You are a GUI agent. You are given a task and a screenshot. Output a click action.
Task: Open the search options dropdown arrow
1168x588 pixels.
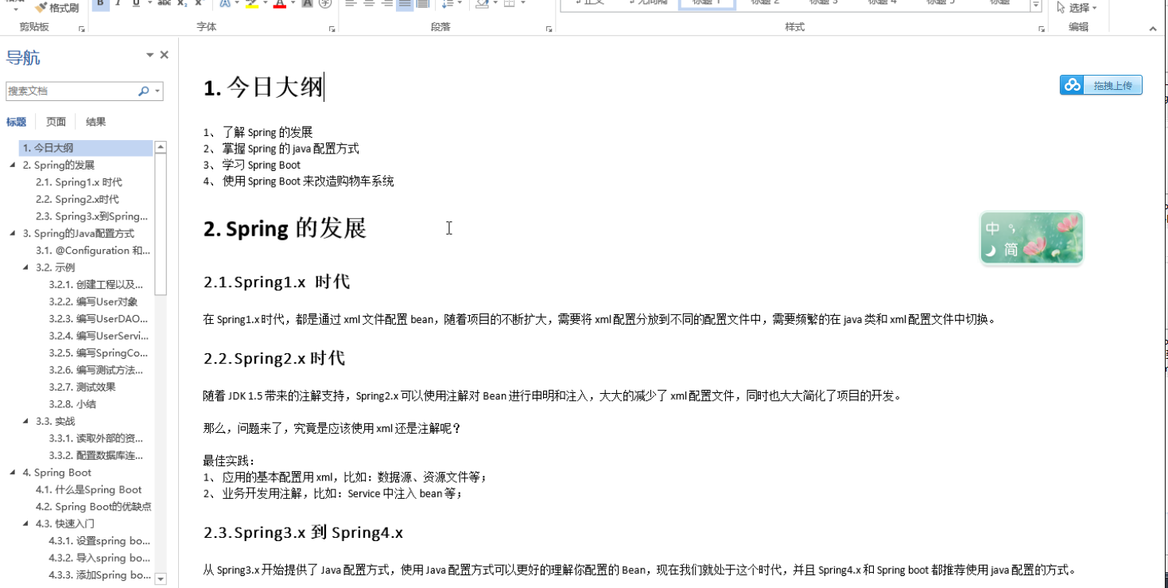(x=157, y=92)
